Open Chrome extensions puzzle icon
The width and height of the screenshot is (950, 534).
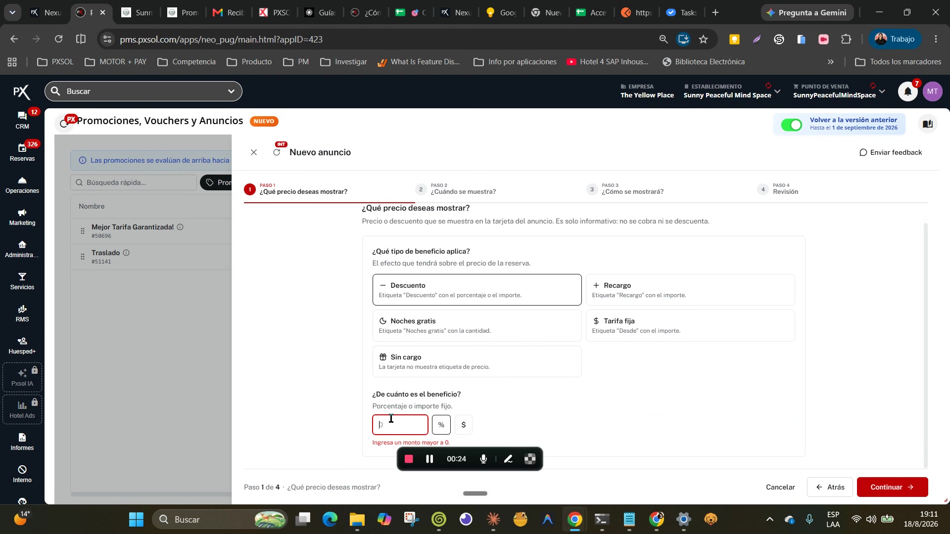point(846,39)
